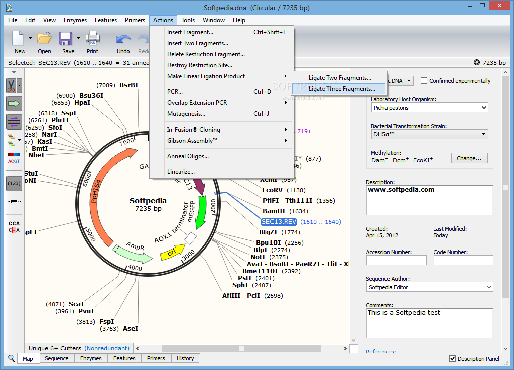Toggle the show features green arrow icon
Viewport: 514px width, 370px height.
14,103
